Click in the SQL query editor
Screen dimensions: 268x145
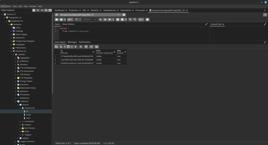(x=134, y=33)
